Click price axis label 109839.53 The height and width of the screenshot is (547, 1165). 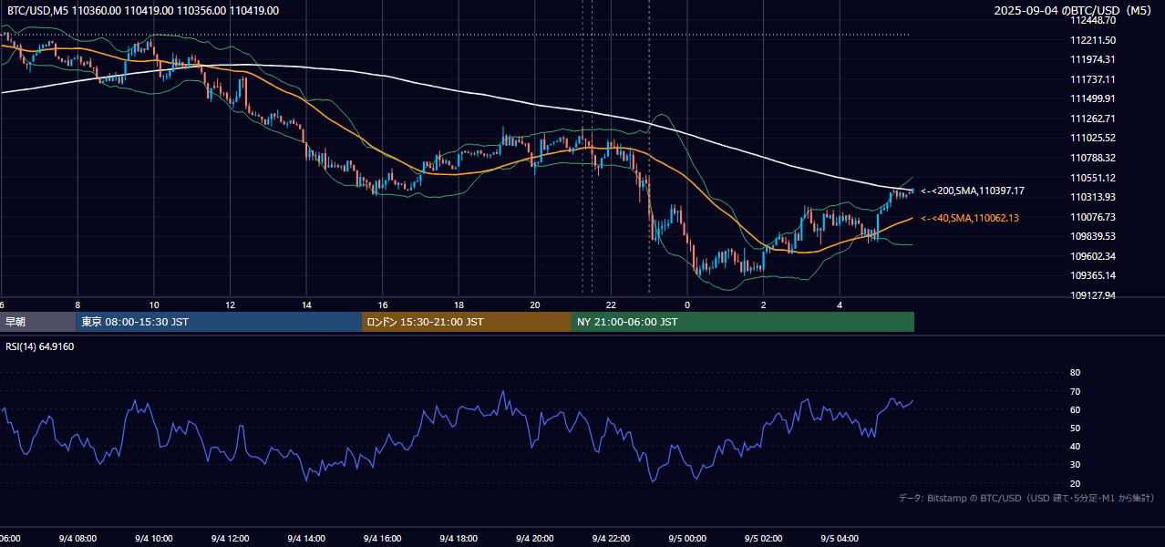click(x=1093, y=236)
